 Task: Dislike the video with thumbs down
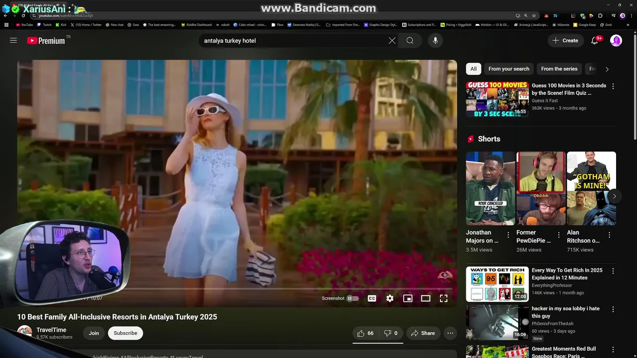pos(391,333)
